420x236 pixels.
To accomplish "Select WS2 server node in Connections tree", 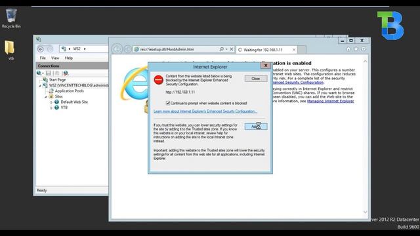I will click(79, 85).
